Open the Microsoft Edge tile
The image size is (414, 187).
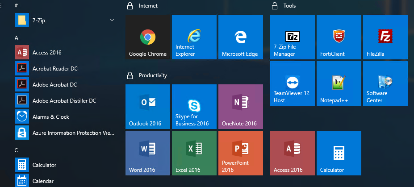point(240,37)
